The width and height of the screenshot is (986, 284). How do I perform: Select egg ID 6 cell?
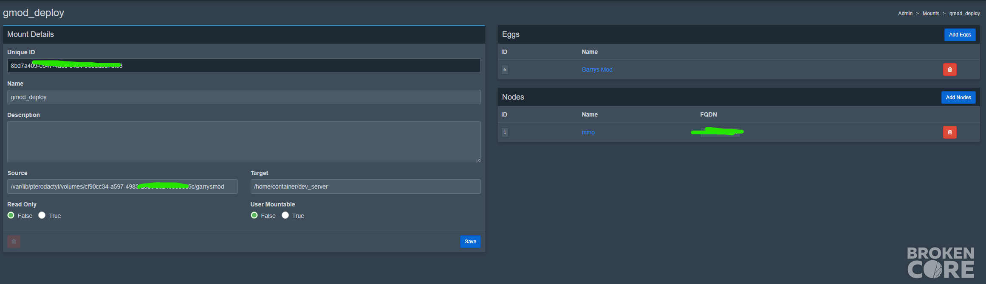point(505,70)
